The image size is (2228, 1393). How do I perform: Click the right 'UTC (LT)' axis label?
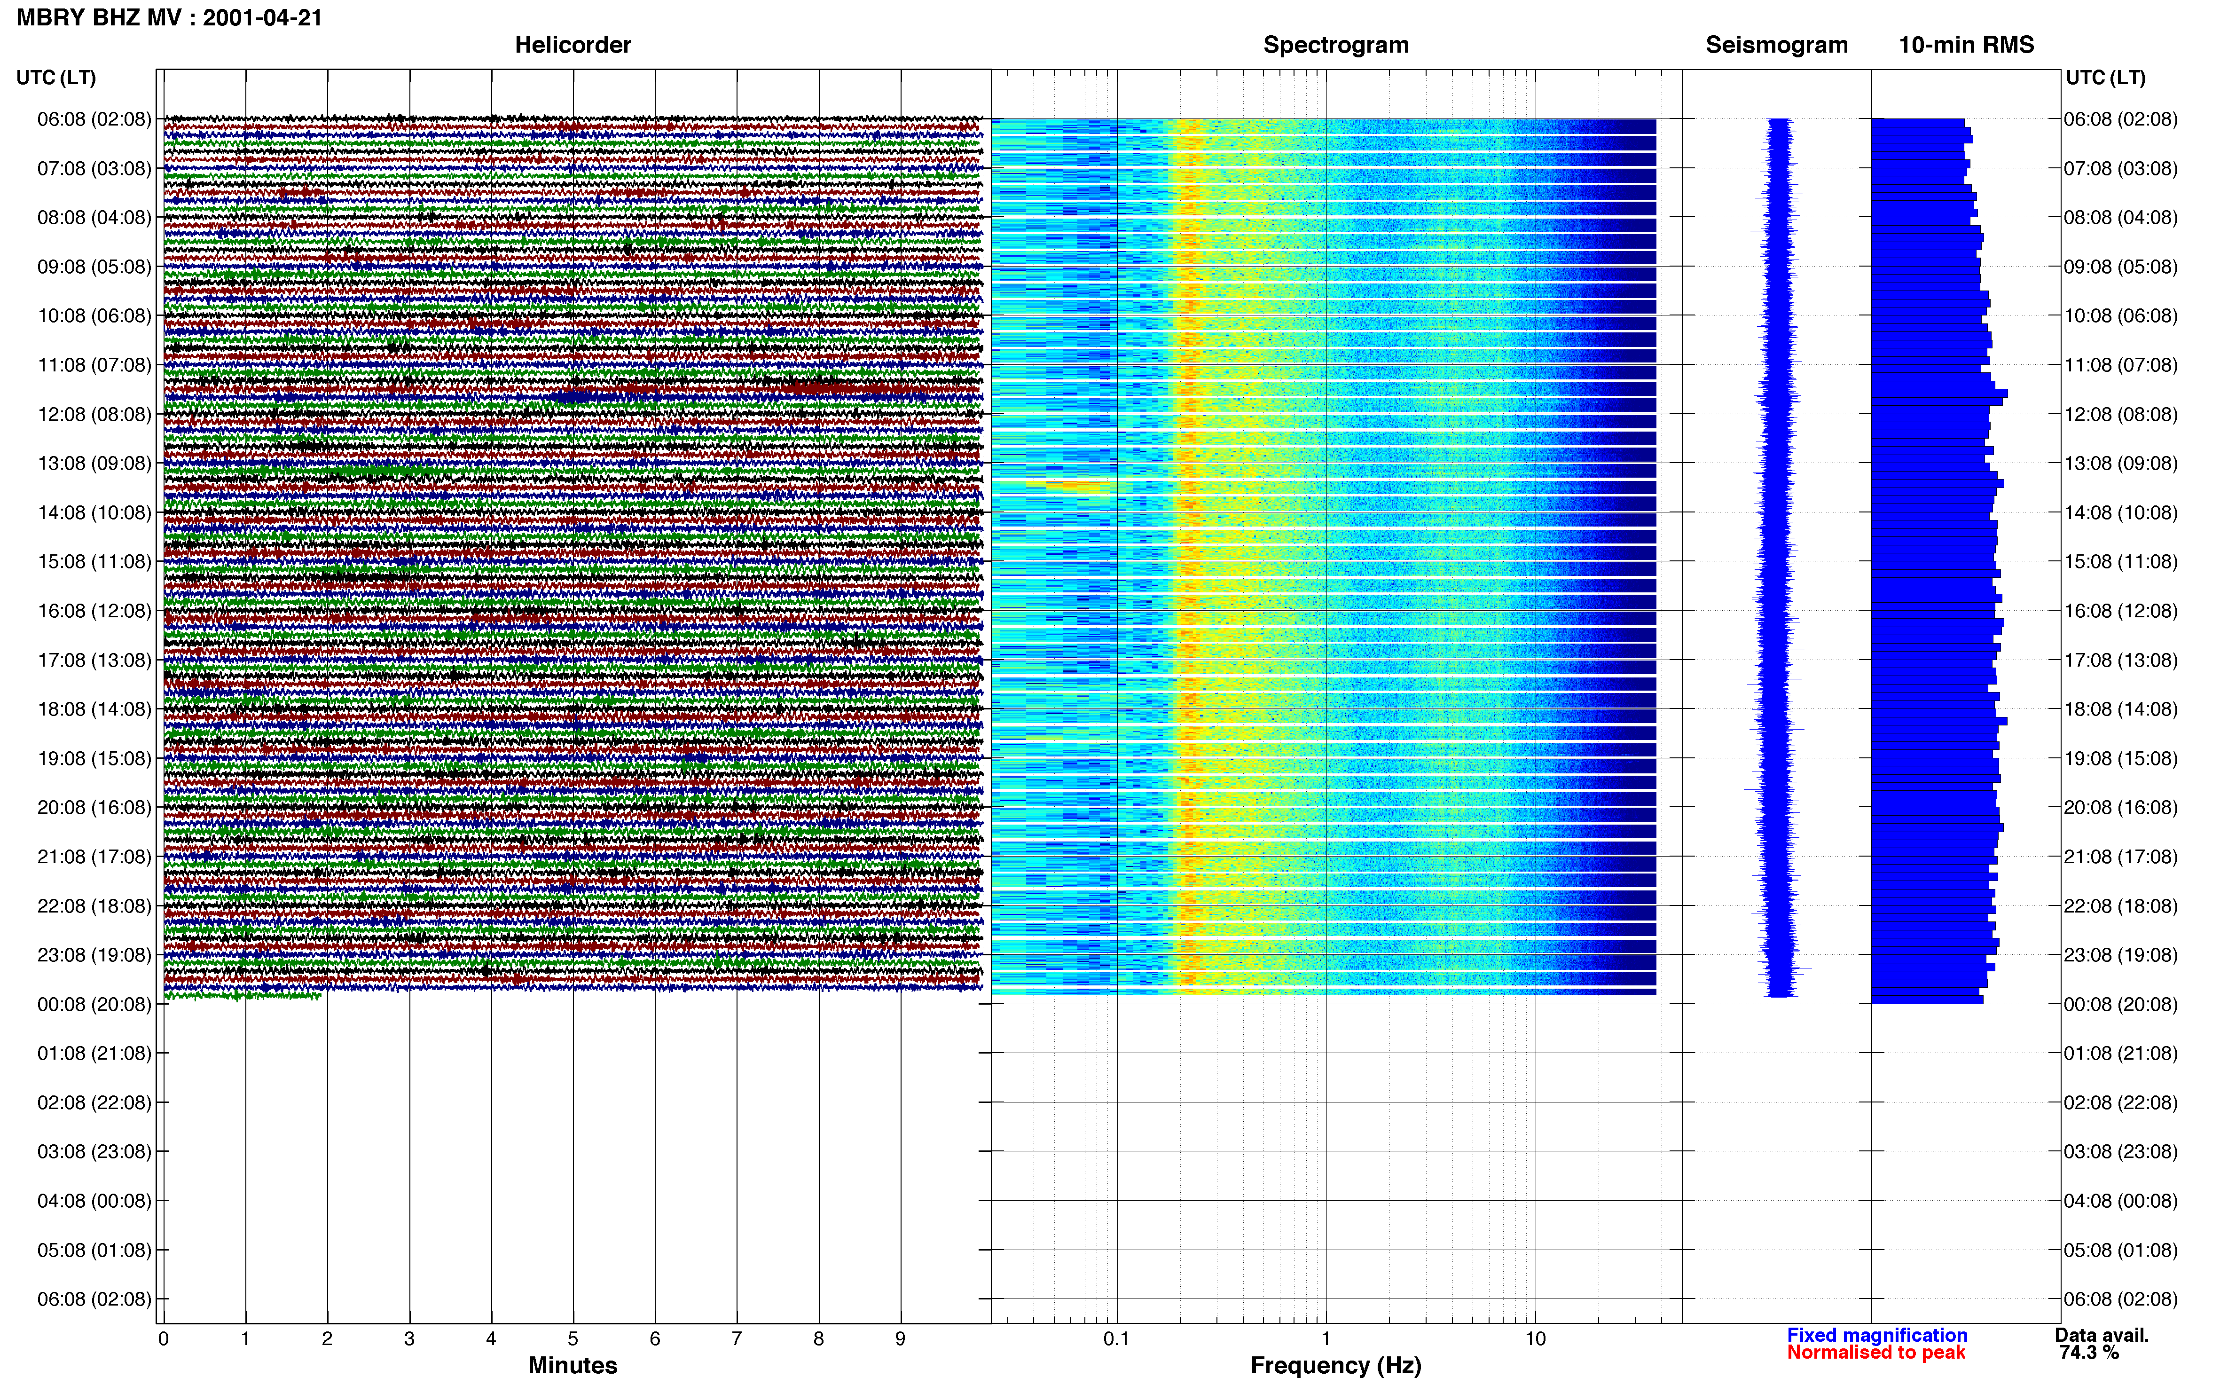[x=2105, y=78]
